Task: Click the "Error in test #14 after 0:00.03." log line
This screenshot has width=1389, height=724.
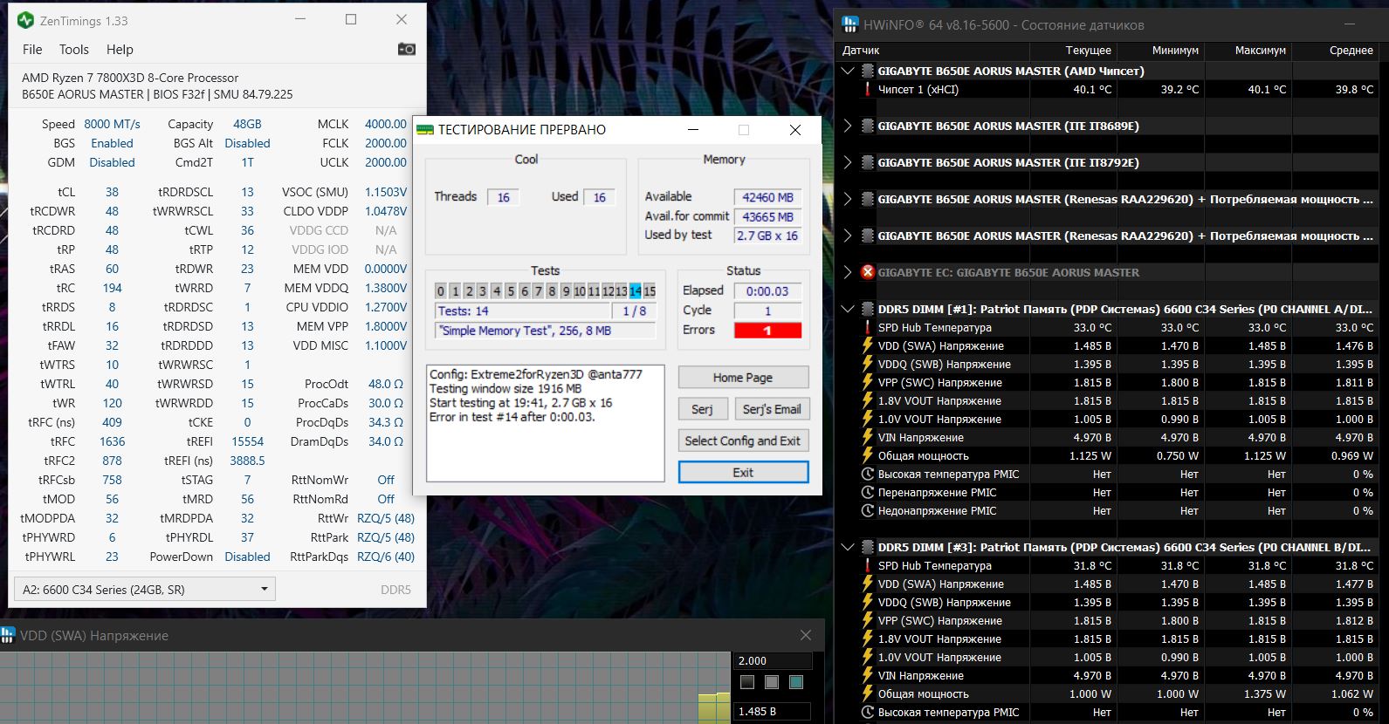Action: click(512, 416)
